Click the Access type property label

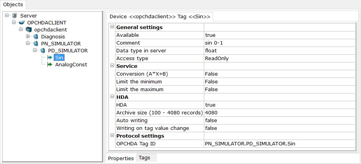[132, 59]
